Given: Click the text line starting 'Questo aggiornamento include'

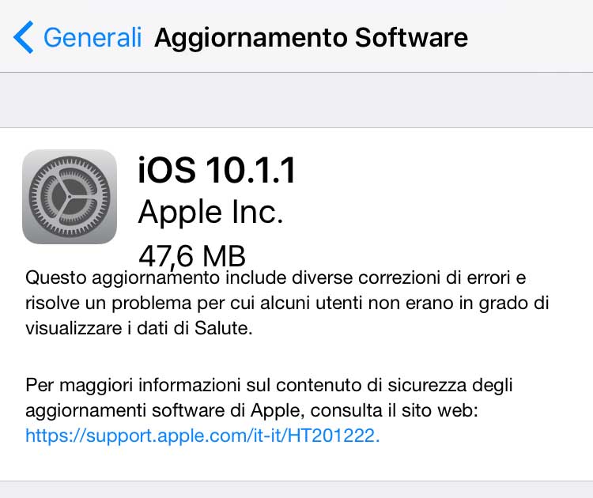Looking at the screenshot, I should tap(276, 278).
